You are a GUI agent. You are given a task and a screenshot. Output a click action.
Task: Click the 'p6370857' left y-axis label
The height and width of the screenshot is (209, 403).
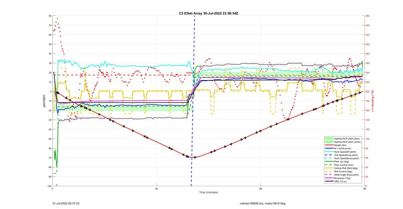[44, 101]
